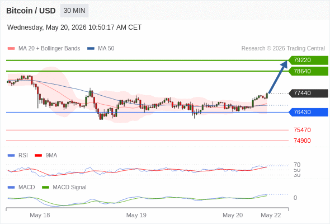The width and height of the screenshot is (330, 224).
Task: Click the May 18 date axis label
Action: pos(40,215)
